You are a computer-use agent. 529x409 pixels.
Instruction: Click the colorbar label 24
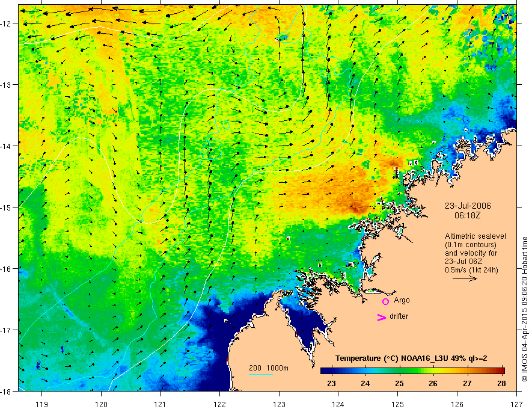[365, 383]
